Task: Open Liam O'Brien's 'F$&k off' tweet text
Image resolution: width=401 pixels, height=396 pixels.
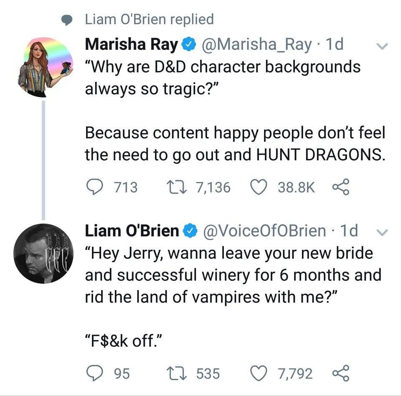Action: click(x=123, y=342)
